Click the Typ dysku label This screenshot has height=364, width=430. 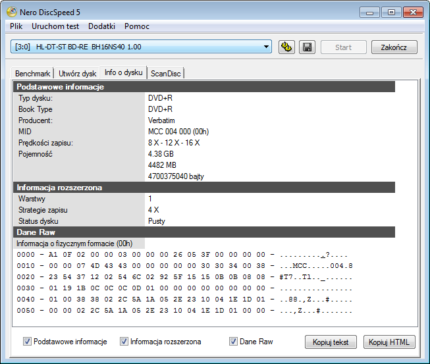tap(36, 98)
